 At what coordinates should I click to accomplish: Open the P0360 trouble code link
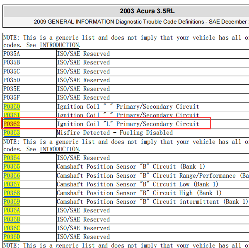[x=12, y=107]
